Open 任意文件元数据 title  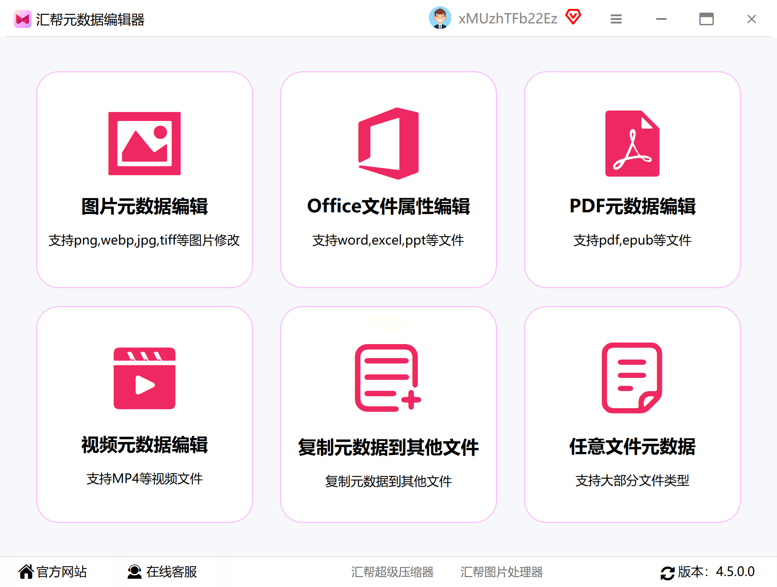632,447
